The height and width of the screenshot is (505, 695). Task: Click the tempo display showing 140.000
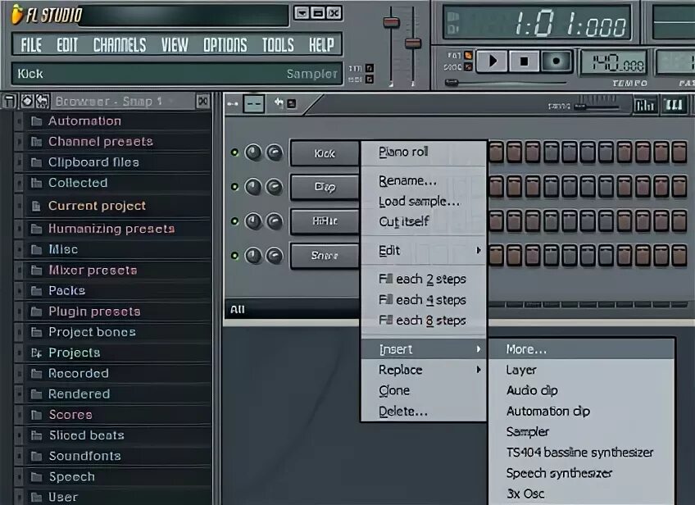(614, 62)
